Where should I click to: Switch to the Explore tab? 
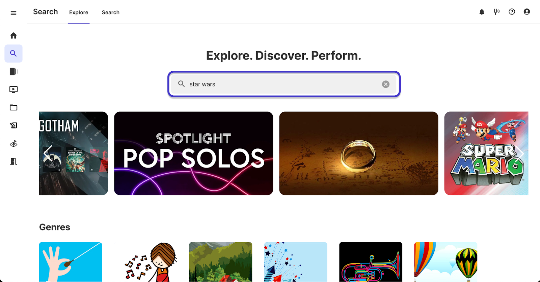[79, 12]
